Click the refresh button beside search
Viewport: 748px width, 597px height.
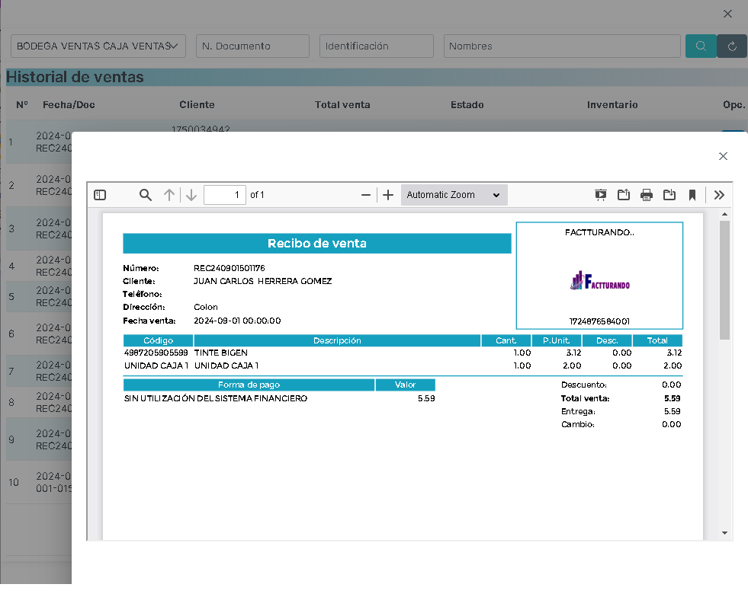click(732, 46)
